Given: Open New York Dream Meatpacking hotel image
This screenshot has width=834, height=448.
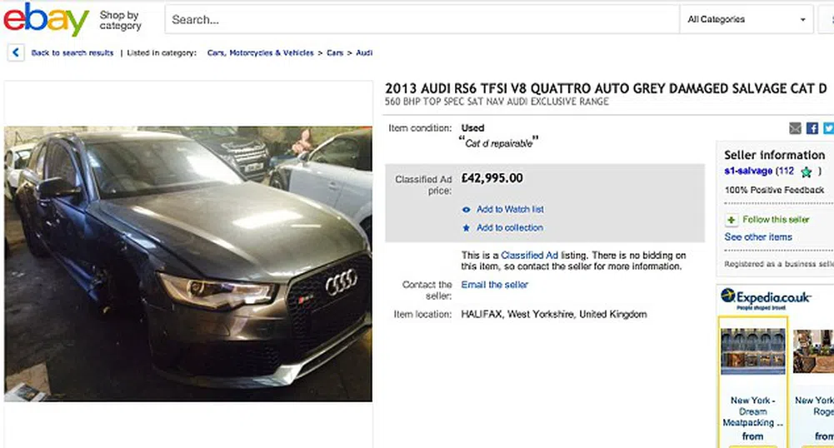Looking at the screenshot, I should tap(752, 351).
